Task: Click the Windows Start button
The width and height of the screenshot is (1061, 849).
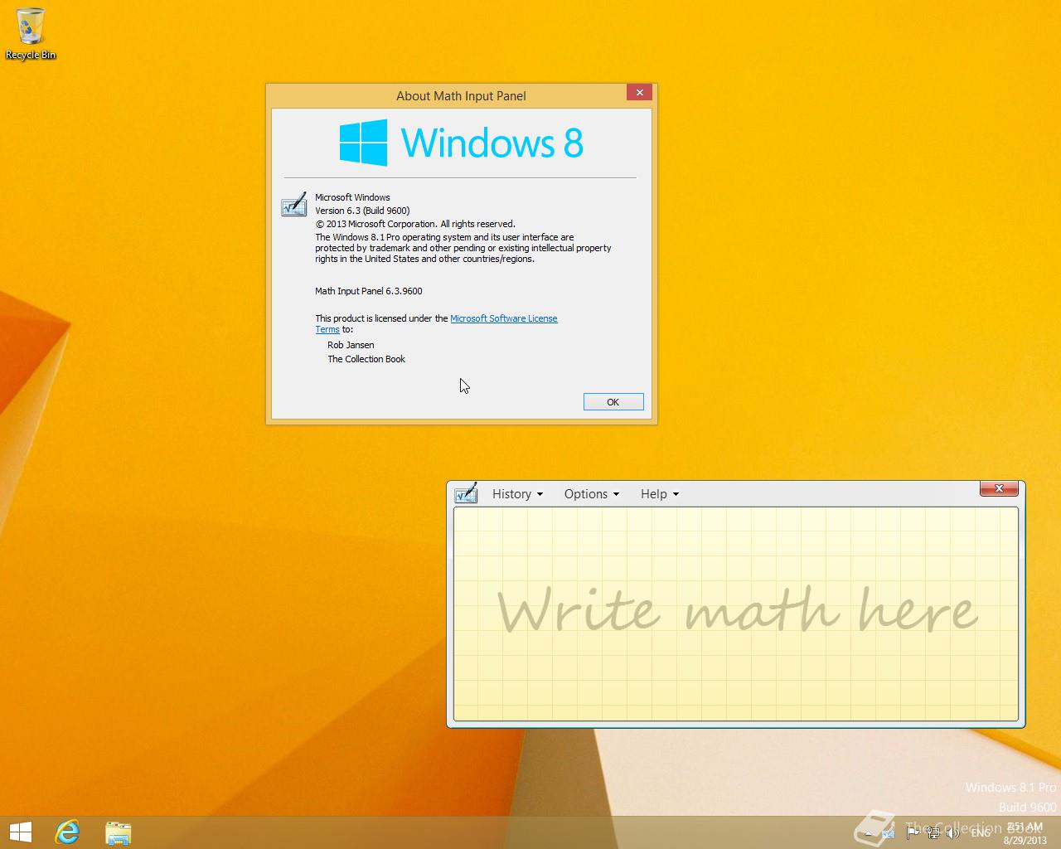Action: pyautogui.click(x=21, y=832)
